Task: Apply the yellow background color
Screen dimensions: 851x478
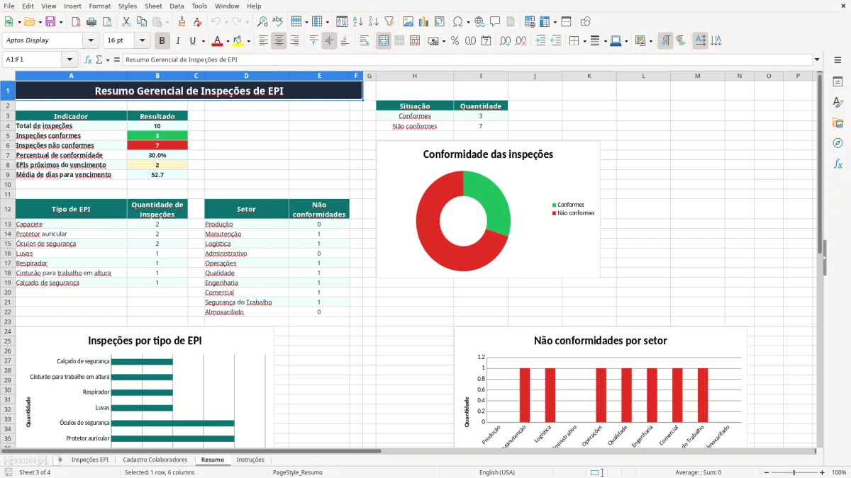Action: tap(238, 41)
